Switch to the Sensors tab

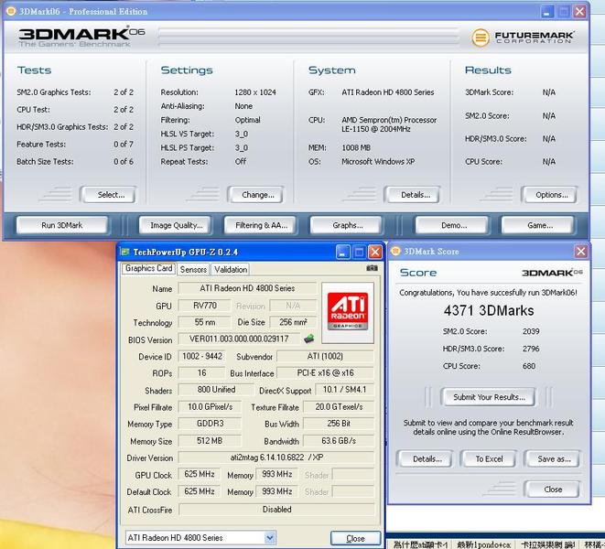(193, 269)
